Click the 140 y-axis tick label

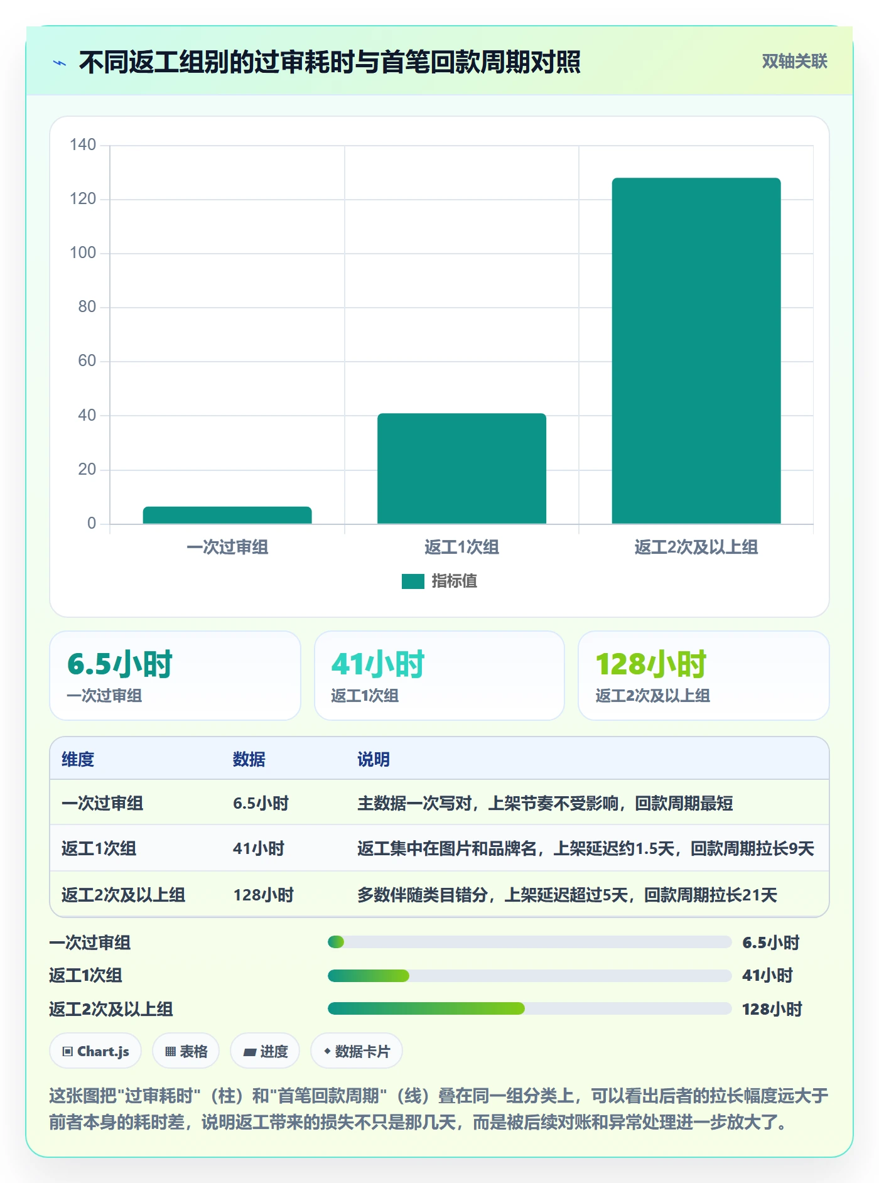[x=83, y=144]
